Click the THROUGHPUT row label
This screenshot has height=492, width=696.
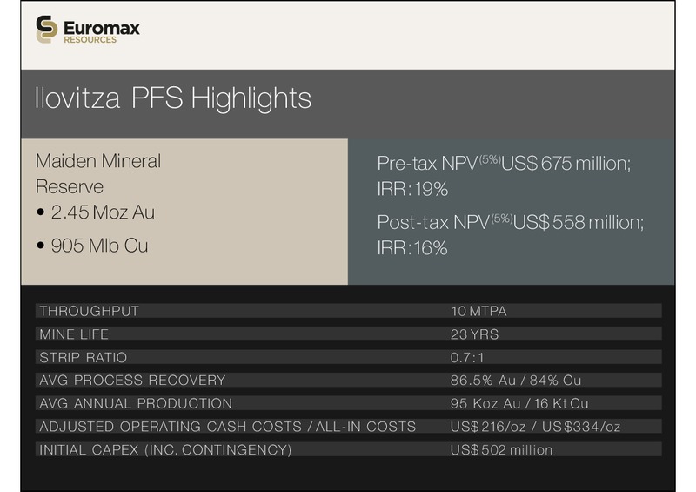click(x=90, y=311)
